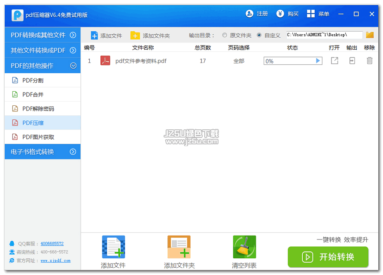The height and width of the screenshot is (275, 383).
Task: Click the official website browser icon
Action: (12, 260)
